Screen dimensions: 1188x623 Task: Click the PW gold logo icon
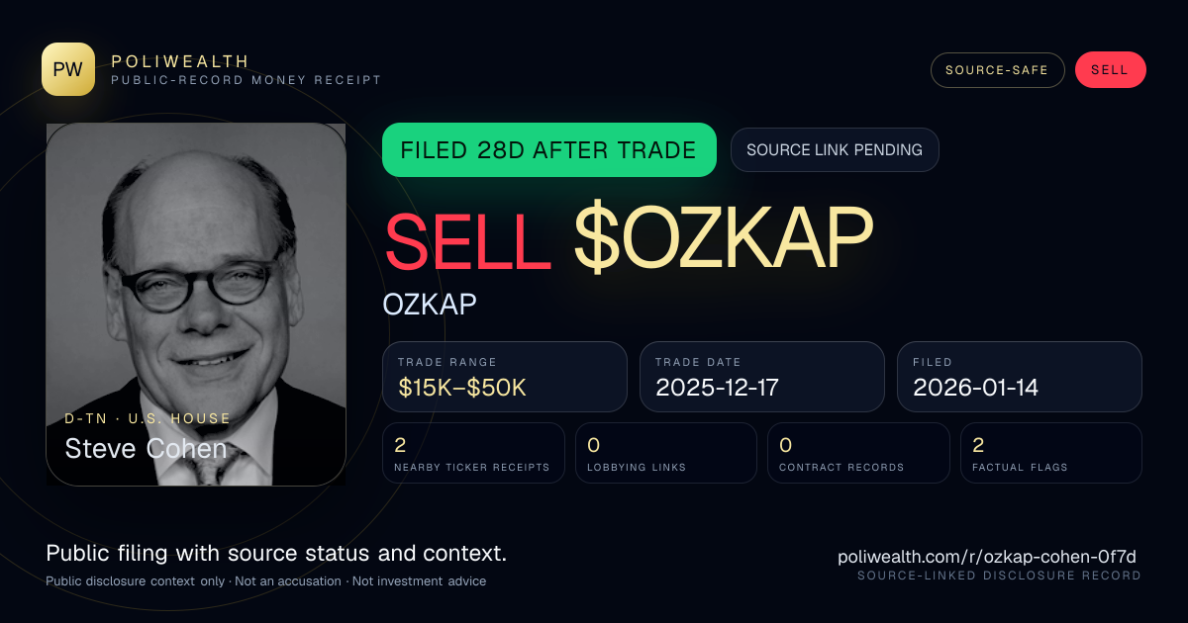pos(68,69)
